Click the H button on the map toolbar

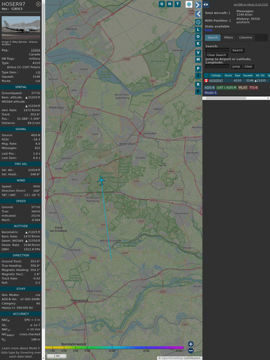click(169, 4)
